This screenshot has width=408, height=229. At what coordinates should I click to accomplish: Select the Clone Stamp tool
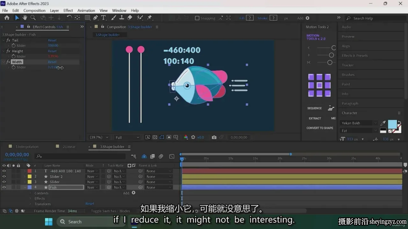pyautogui.click(x=121, y=18)
